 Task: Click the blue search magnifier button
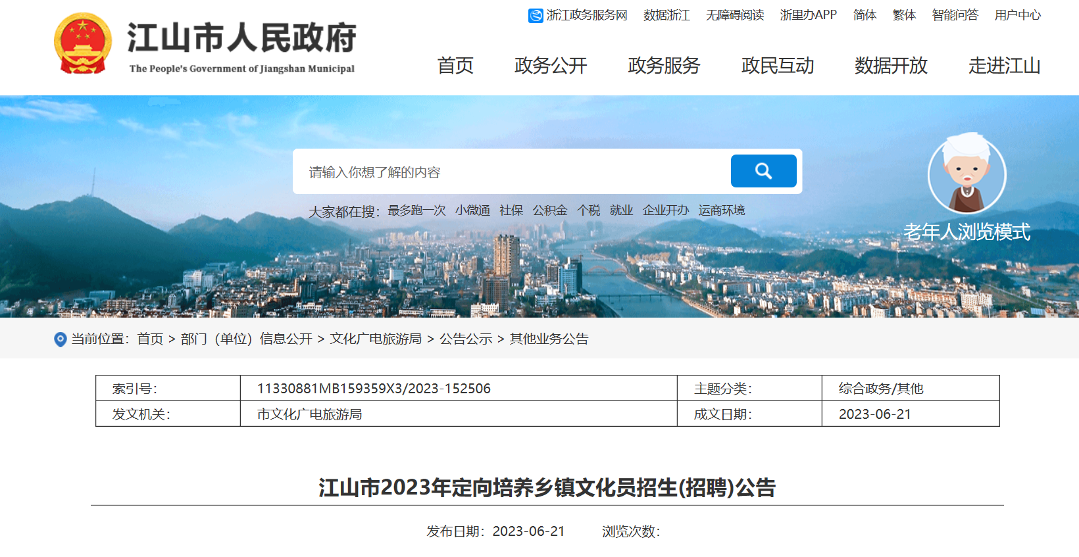pyautogui.click(x=763, y=171)
